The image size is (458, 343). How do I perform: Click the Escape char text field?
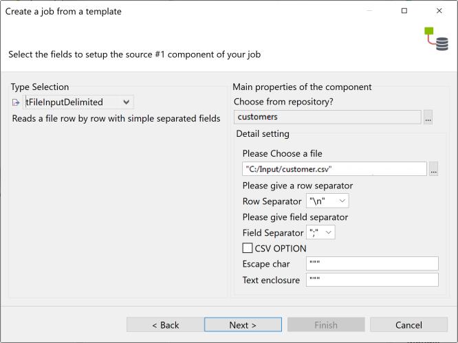pyautogui.click(x=372, y=264)
